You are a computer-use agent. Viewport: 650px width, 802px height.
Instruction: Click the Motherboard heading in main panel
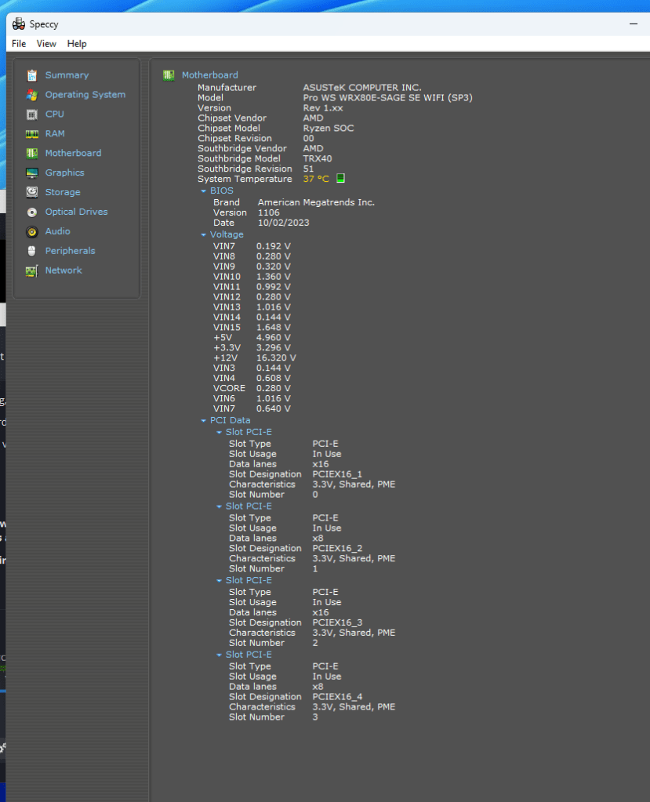coord(209,75)
